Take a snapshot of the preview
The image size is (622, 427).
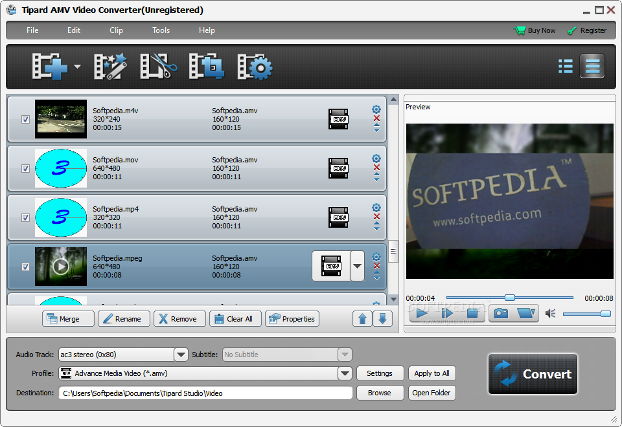pos(501,313)
